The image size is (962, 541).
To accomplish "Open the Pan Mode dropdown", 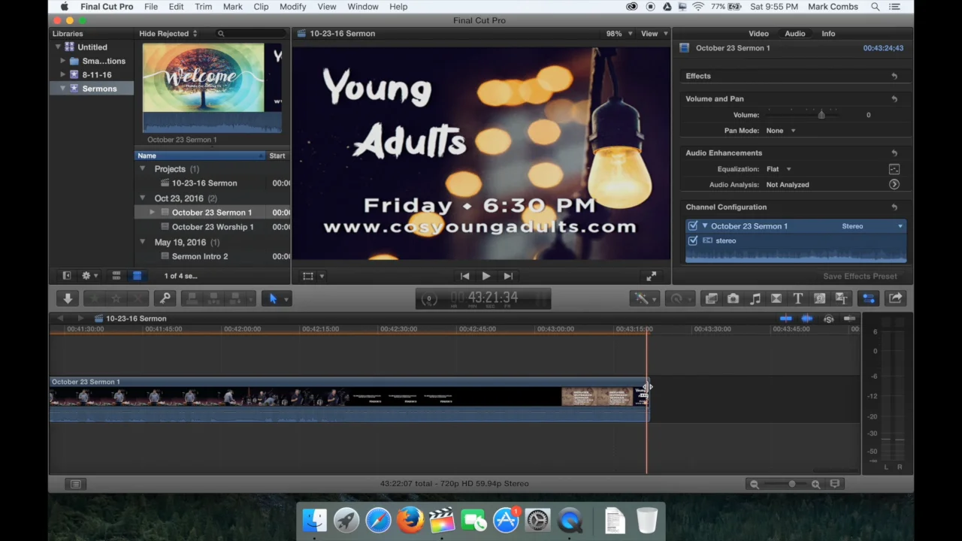I will point(781,131).
